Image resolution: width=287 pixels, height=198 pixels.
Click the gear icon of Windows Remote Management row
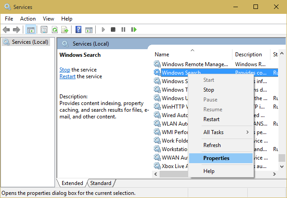click(157, 64)
